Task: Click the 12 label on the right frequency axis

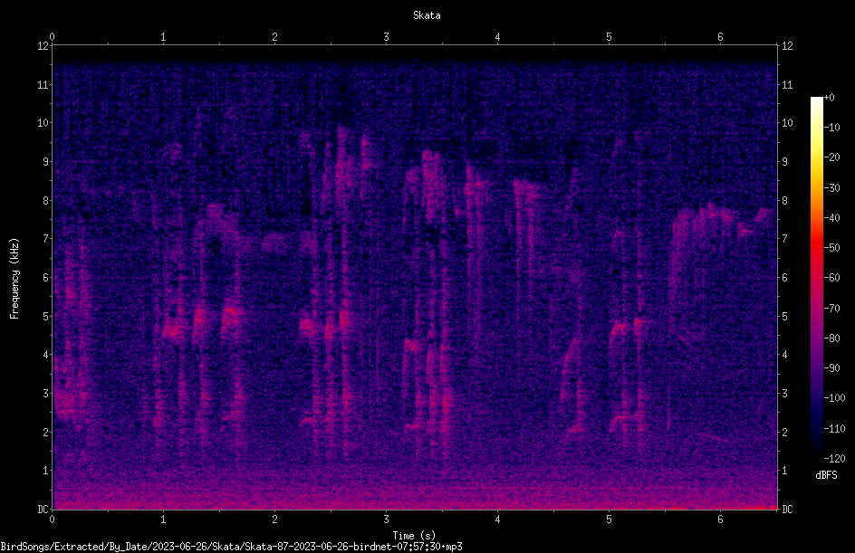Action: click(787, 46)
